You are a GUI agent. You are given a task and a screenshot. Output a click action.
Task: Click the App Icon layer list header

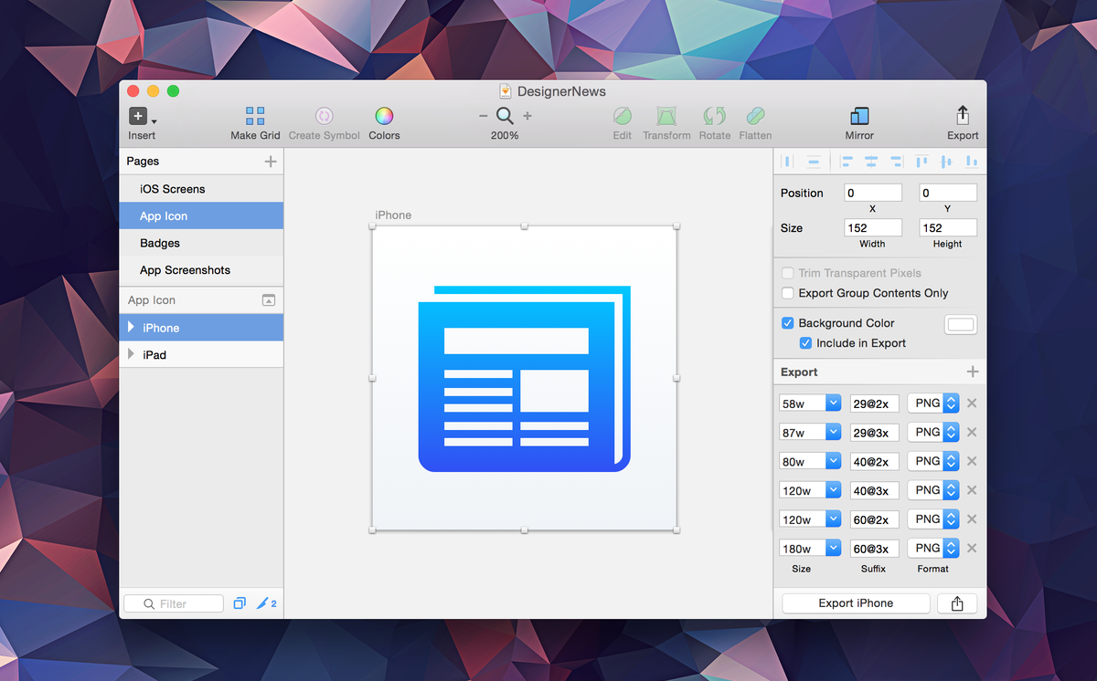coord(201,300)
